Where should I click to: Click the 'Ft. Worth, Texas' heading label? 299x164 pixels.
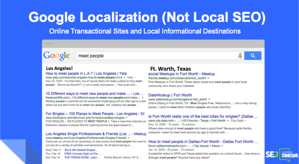coord(170,69)
